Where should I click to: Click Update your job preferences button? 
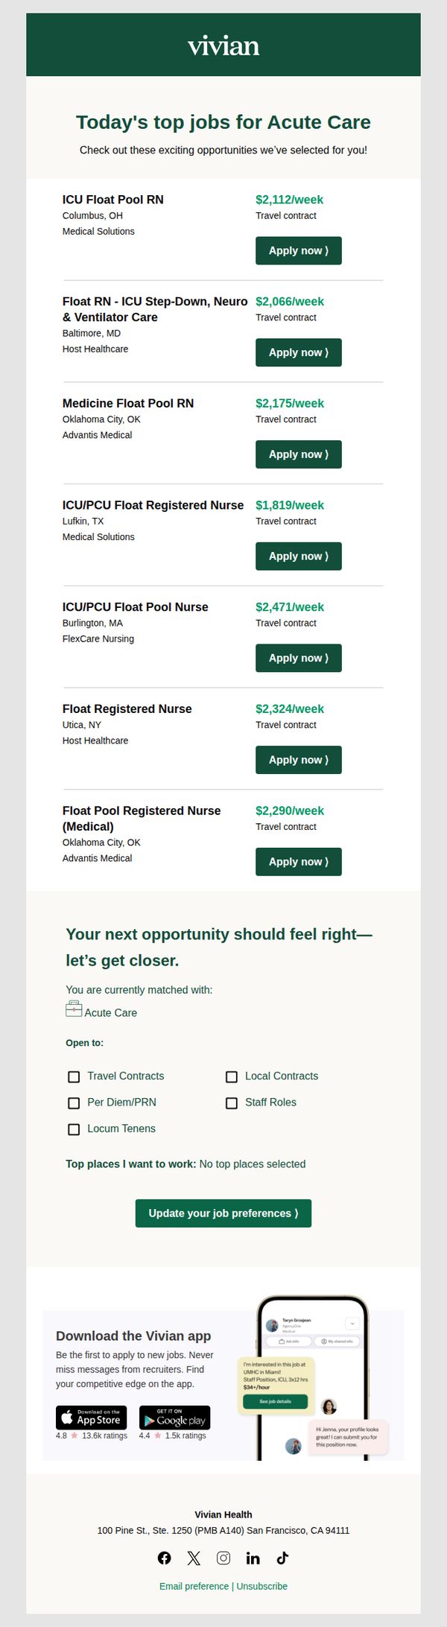coord(223,1214)
